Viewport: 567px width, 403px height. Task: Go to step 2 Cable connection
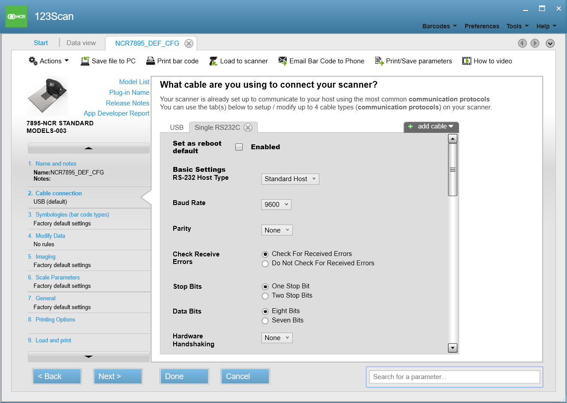[x=58, y=194]
